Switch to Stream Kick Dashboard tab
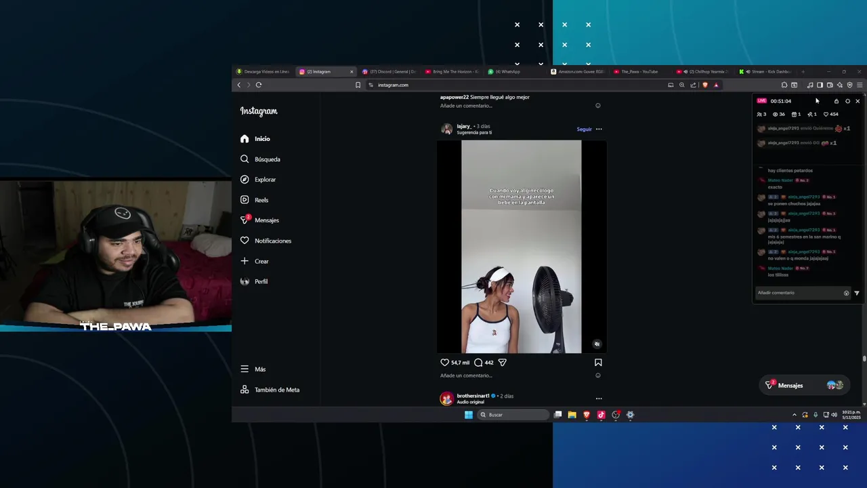The image size is (867, 488). click(765, 71)
